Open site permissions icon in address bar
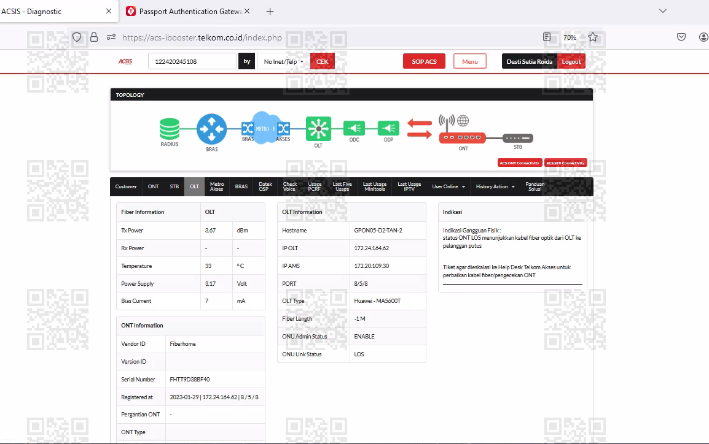 [x=111, y=37]
